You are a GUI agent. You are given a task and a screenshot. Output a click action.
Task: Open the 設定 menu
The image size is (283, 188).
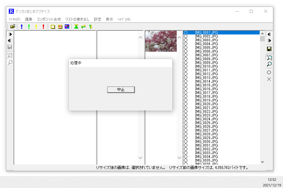(97, 19)
